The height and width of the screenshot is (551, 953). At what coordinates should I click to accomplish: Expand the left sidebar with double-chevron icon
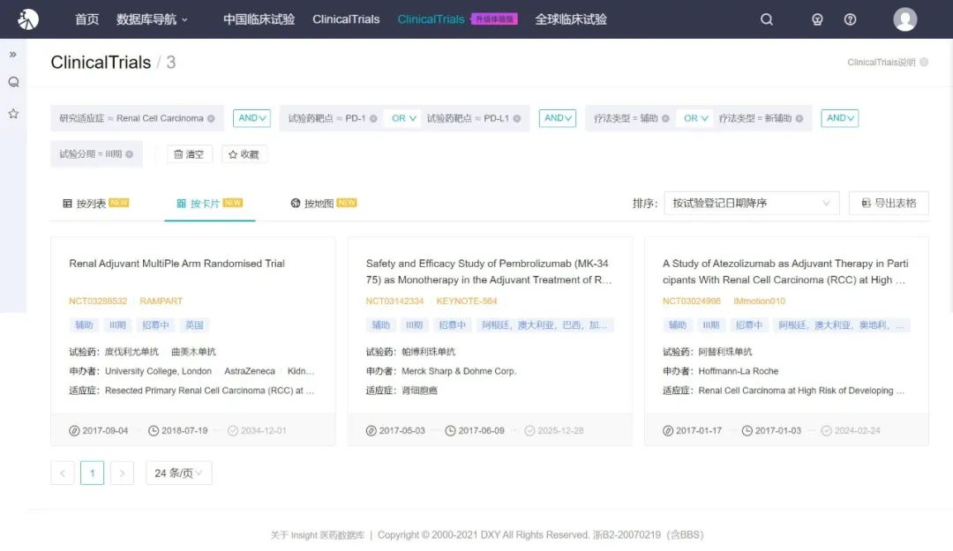[13, 55]
